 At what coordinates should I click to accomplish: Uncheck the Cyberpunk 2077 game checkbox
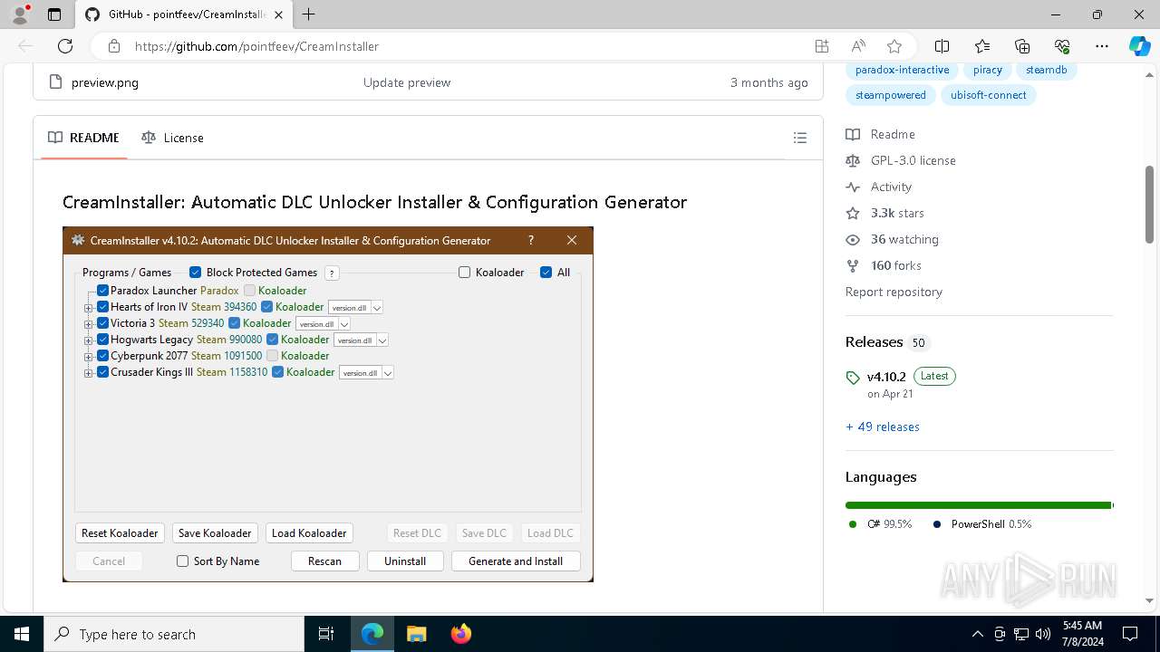(x=102, y=356)
